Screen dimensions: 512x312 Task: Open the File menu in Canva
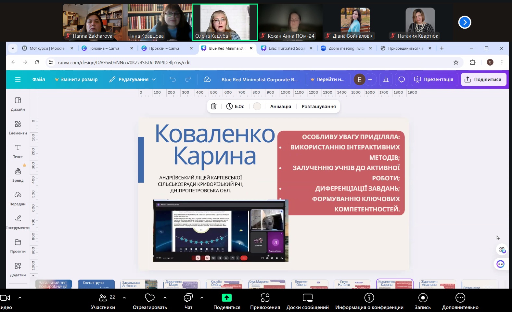(x=39, y=80)
